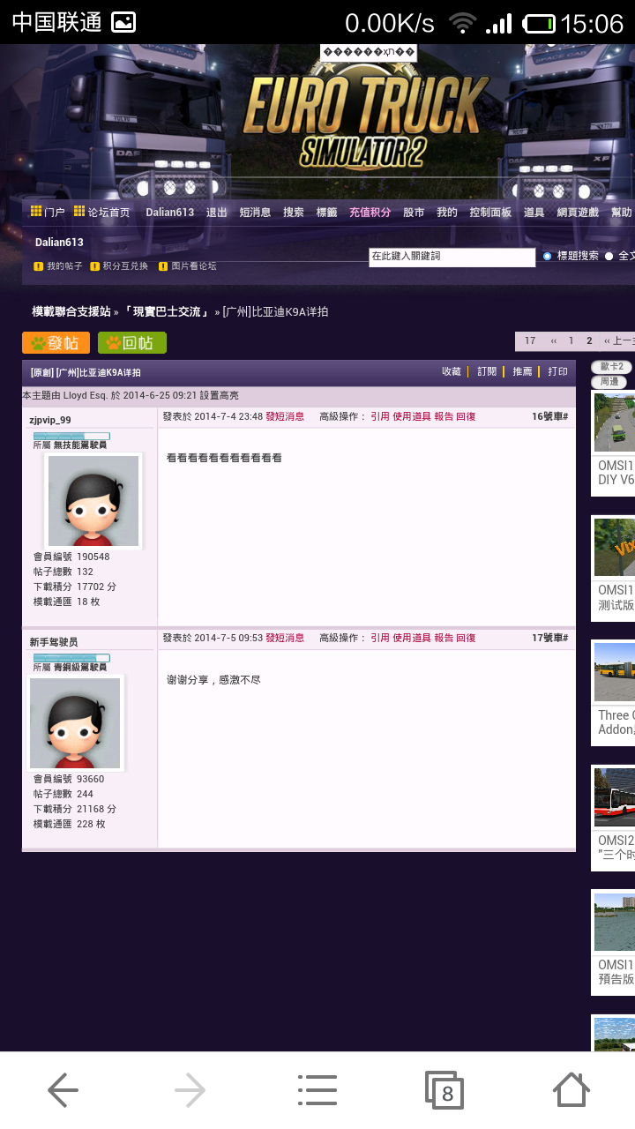635x1129 pixels.
Task: Open 網頁遊戲 web games menu
Action: pos(578,212)
